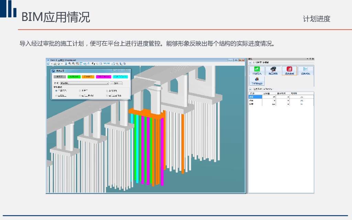Open the 工程量统计 quantity statistics tool
This screenshot has width=352, height=220.
pyautogui.click(x=257, y=81)
